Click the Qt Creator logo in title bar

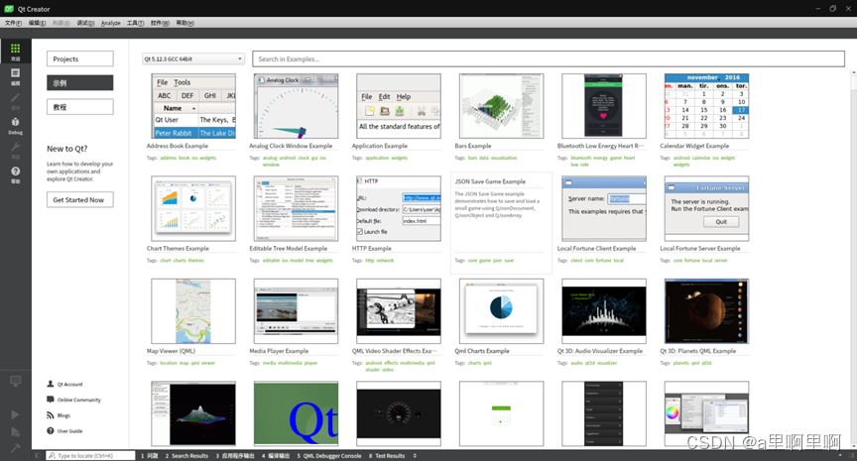coord(9,9)
